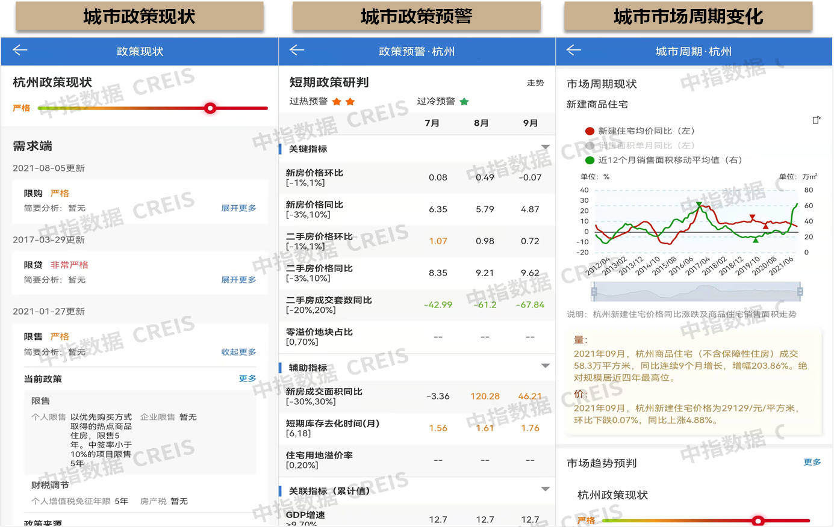Collapse the 辅助指标 section

[545, 366]
